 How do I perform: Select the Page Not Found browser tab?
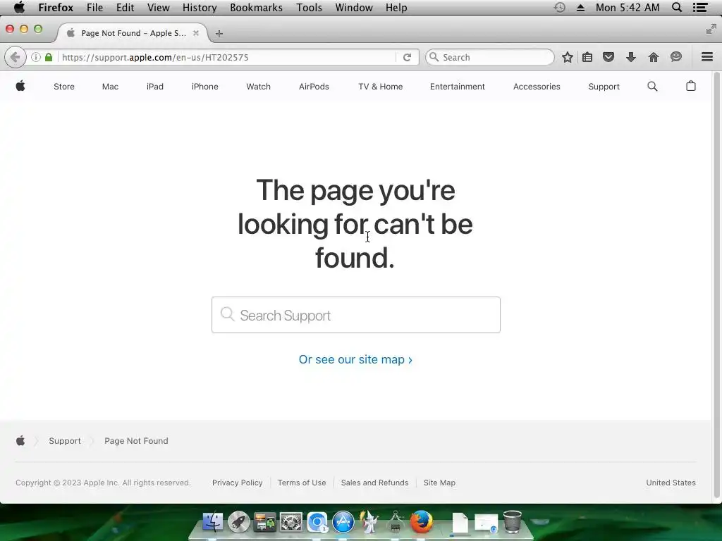pyautogui.click(x=133, y=33)
